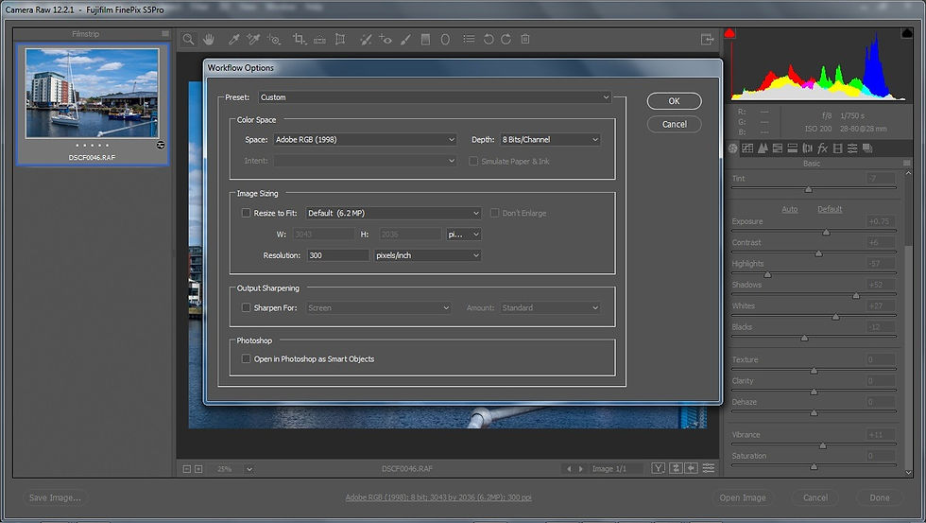Image resolution: width=926 pixels, height=523 pixels.
Task: Enable the Sharpen For checkbox
Action: click(x=246, y=307)
